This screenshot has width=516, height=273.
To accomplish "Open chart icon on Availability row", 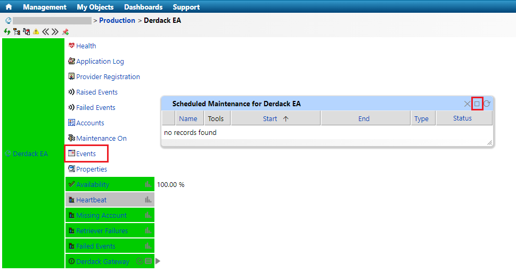I will [x=148, y=184].
